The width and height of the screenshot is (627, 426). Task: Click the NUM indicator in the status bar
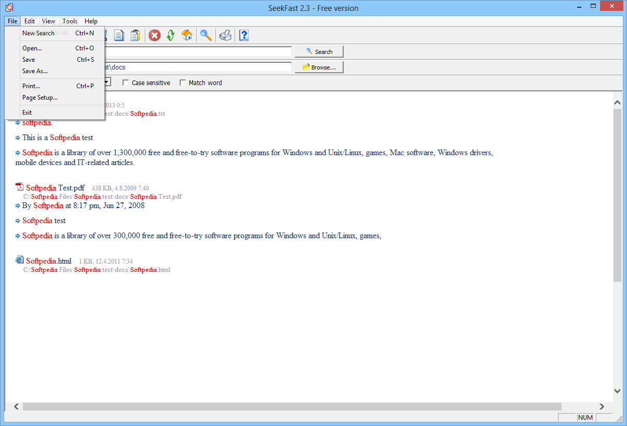pos(585,418)
